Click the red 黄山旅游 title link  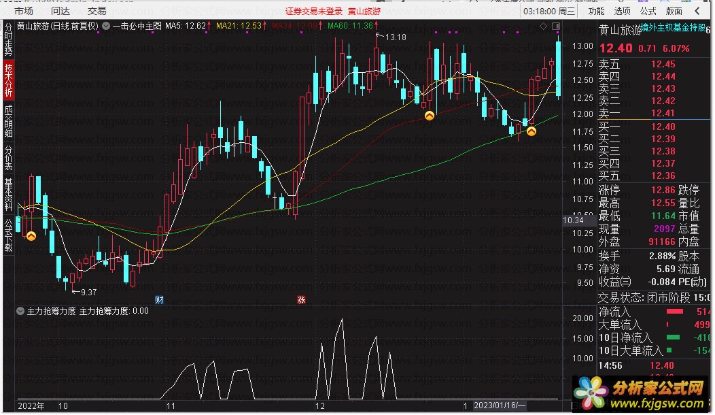click(x=364, y=12)
